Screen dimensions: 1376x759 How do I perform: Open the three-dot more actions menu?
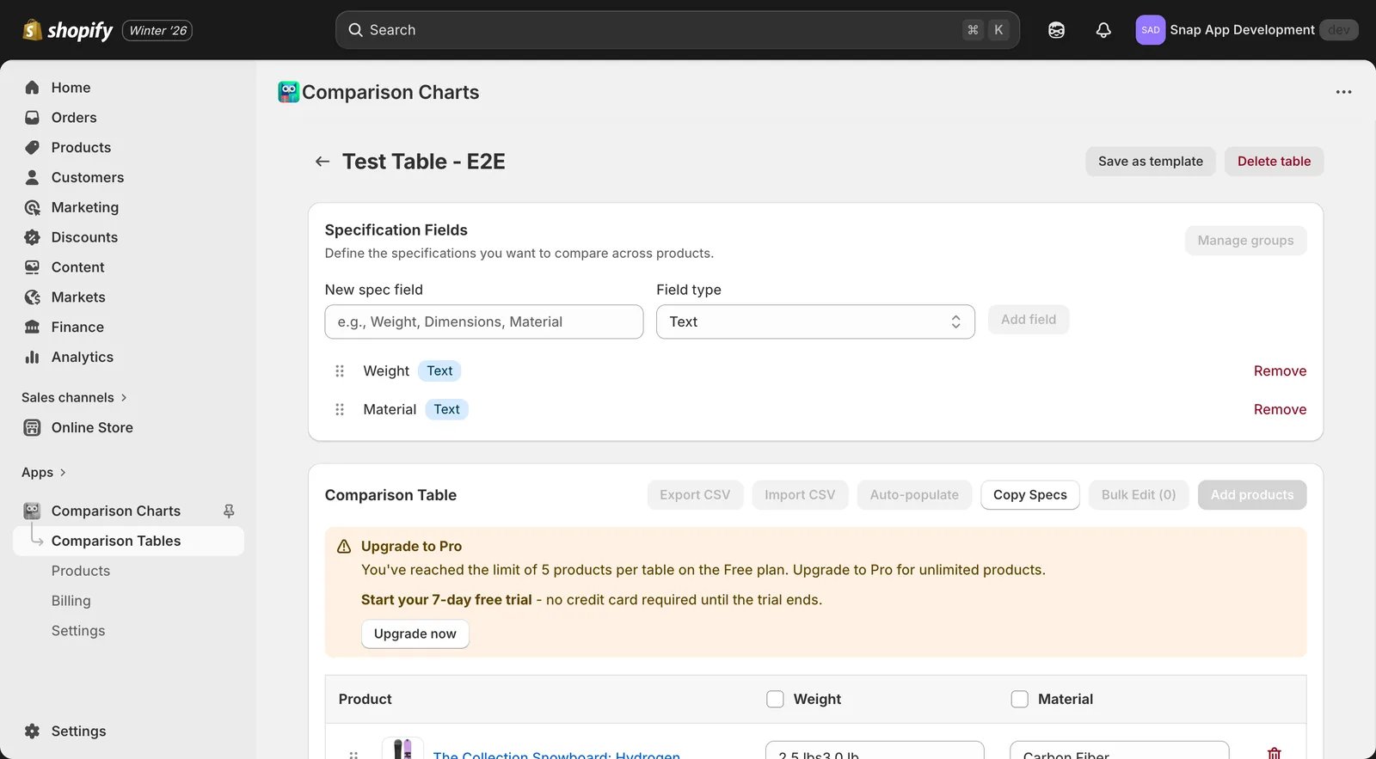(1343, 92)
